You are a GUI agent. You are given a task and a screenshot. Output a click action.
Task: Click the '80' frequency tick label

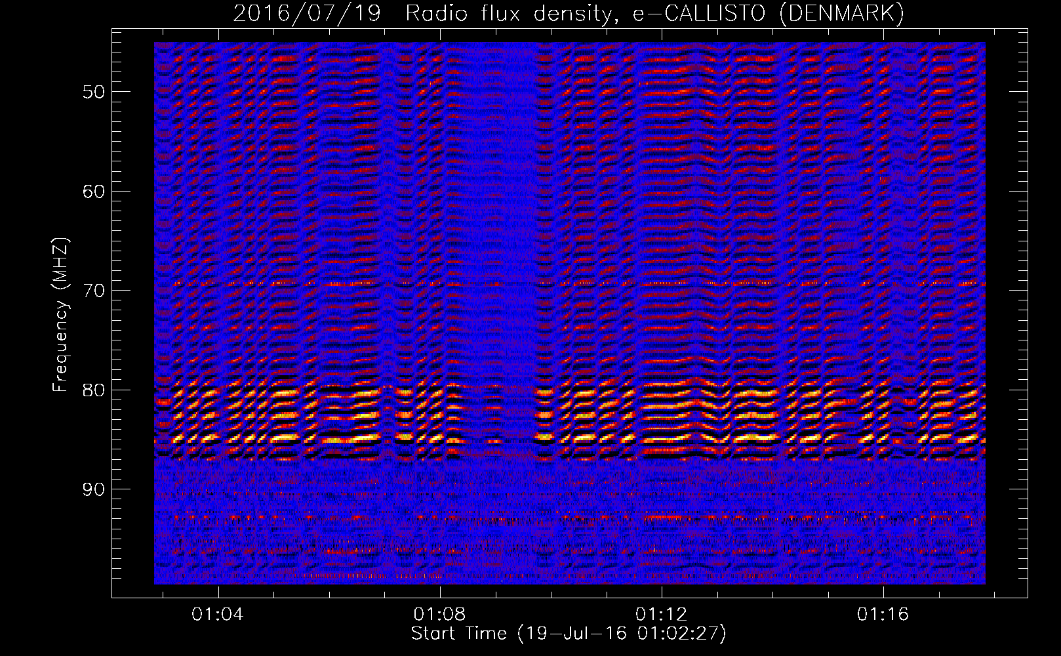click(x=94, y=390)
